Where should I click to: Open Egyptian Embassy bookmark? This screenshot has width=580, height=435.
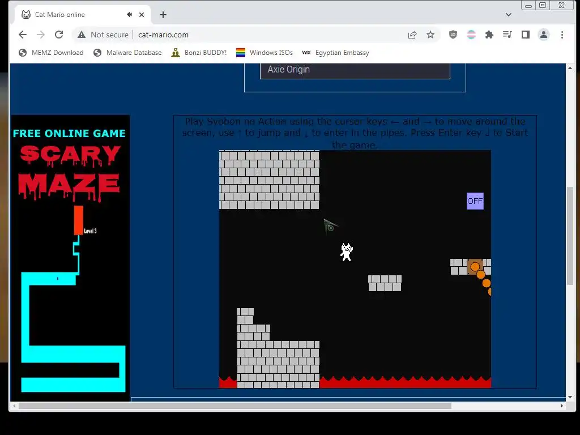coord(335,53)
